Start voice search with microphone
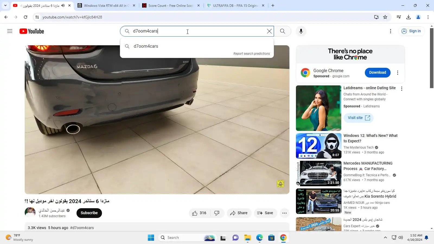The height and width of the screenshot is (244, 434). pyautogui.click(x=301, y=31)
